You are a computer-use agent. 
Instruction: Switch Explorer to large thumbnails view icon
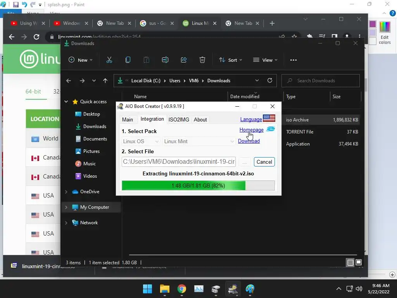(359, 263)
